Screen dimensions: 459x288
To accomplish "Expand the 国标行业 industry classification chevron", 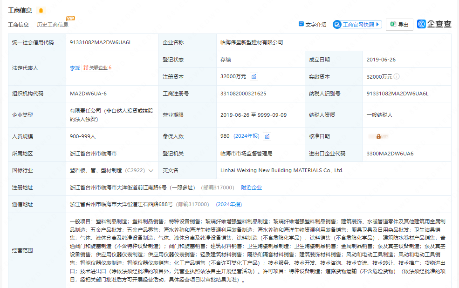I will pos(151,171).
